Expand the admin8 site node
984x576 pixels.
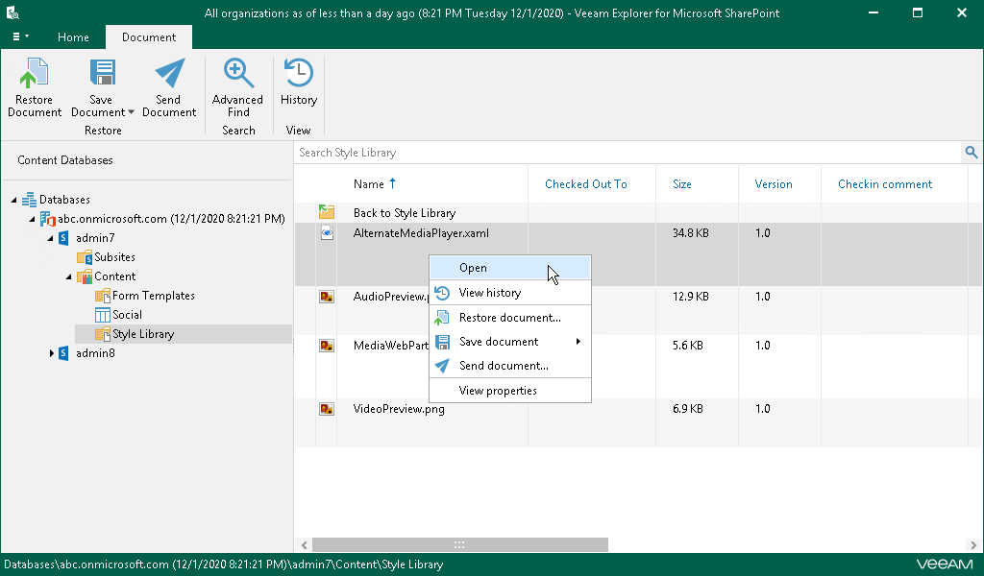pyautogui.click(x=51, y=353)
